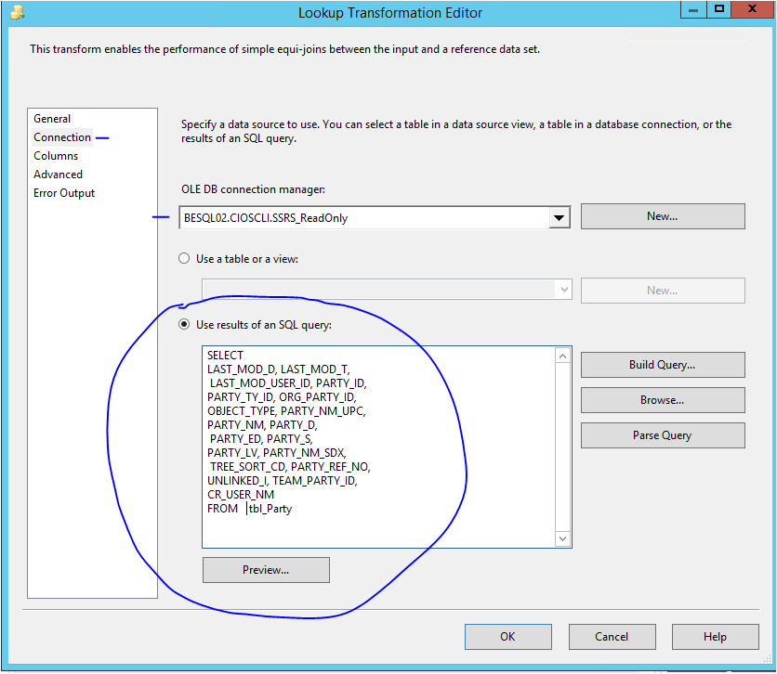This screenshot has width=777, height=674.
Task: Maximize the Lookup Transformation Editor window
Action: coord(719,9)
